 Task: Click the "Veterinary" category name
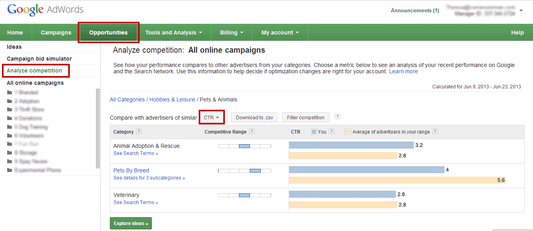click(126, 195)
